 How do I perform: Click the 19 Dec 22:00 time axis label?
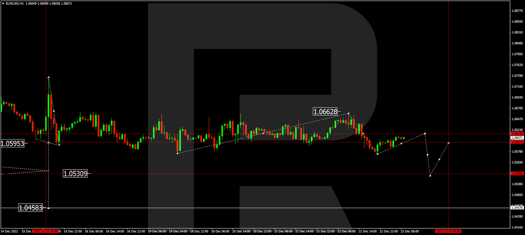199,231
